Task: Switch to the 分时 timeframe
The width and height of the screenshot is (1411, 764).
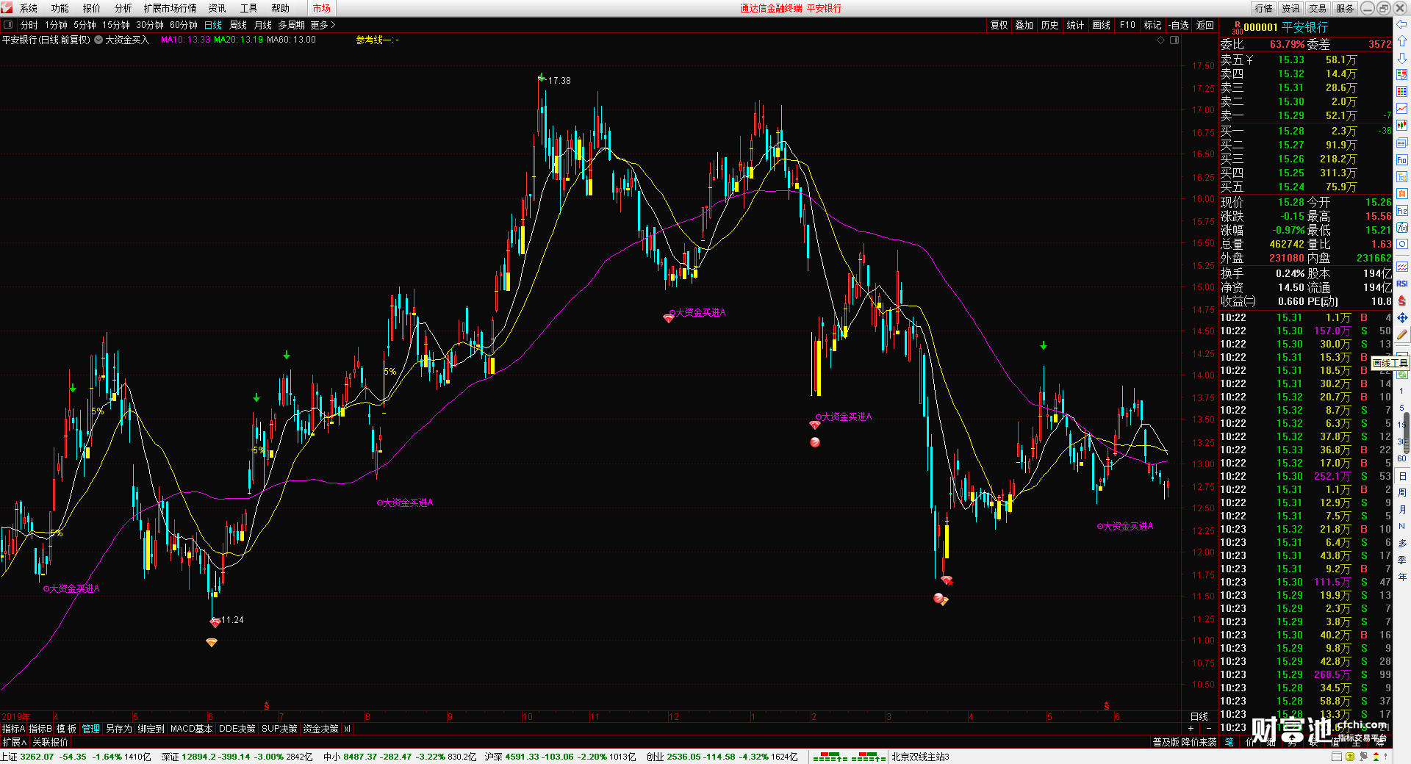Action: coord(29,25)
